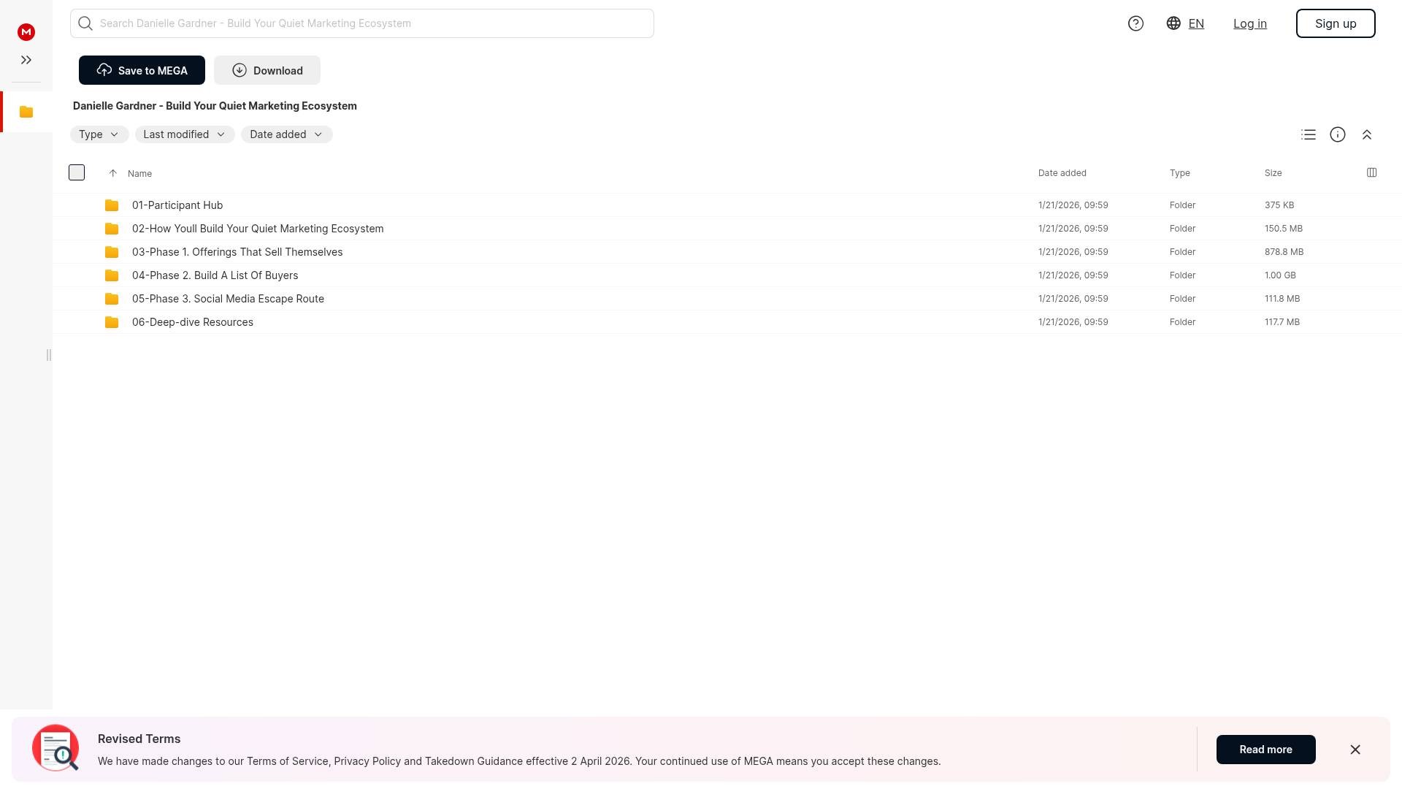Open the Last modified filter dropdown

pyautogui.click(x=184, y=134)
